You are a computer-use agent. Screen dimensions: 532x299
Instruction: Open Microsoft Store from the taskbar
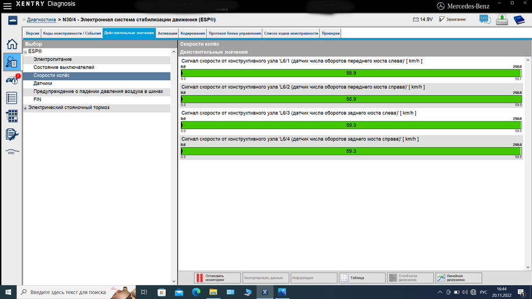click(162, 292)
